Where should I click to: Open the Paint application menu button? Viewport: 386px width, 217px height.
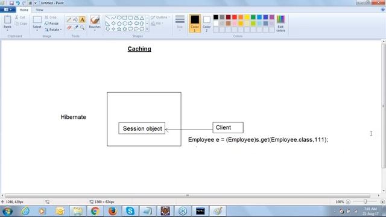8,10
